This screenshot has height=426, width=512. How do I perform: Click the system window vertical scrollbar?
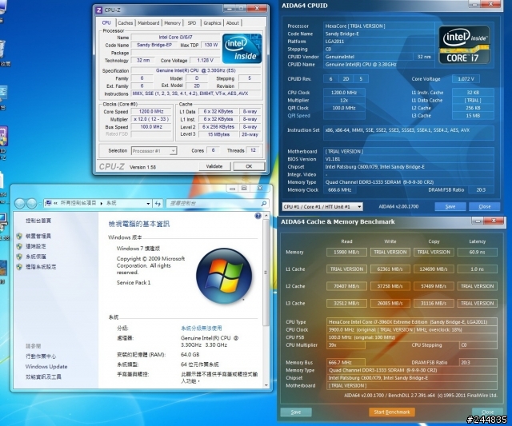266,273
